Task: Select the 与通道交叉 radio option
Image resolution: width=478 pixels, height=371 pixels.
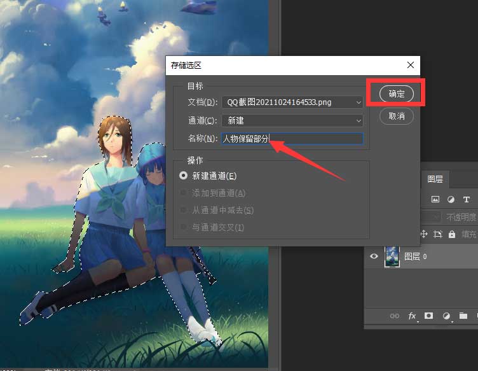Action: pyautogui.click(x=183, y=227)
